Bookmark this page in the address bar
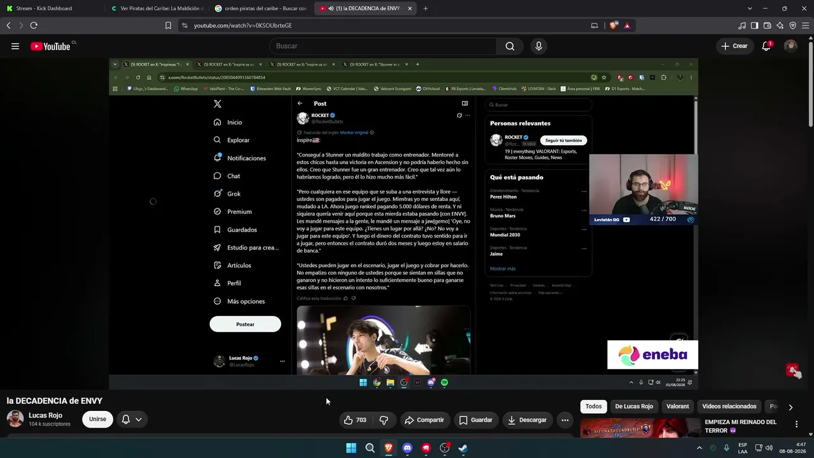Screen dimensions: 814x458 [x=168, y=25]
